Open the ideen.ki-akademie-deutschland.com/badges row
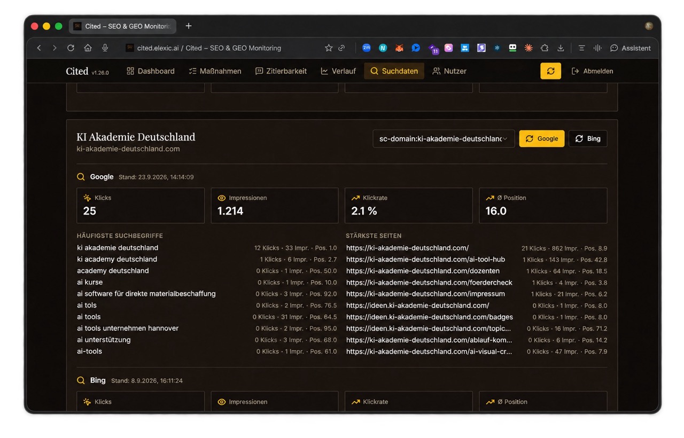The image size is (684, 438). [x=477, y=317]
